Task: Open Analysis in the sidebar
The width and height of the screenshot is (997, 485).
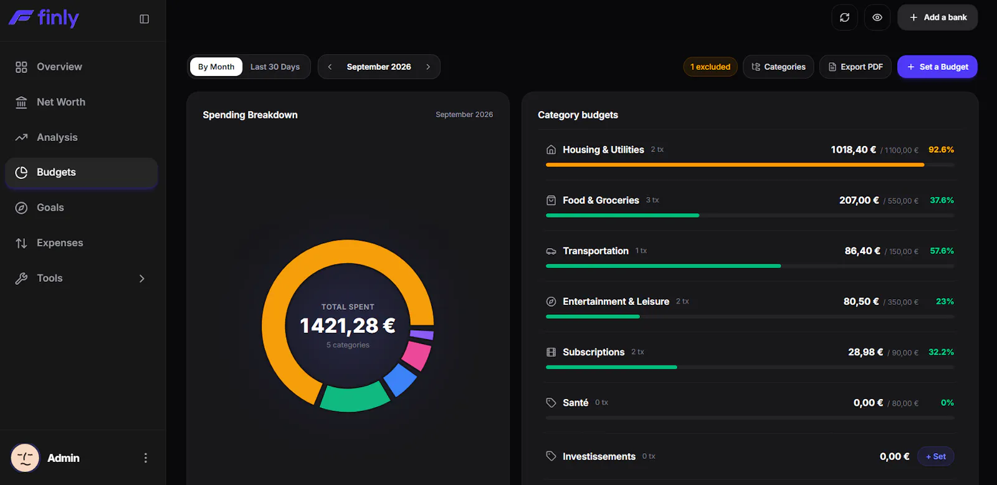Action: (82, 137)
